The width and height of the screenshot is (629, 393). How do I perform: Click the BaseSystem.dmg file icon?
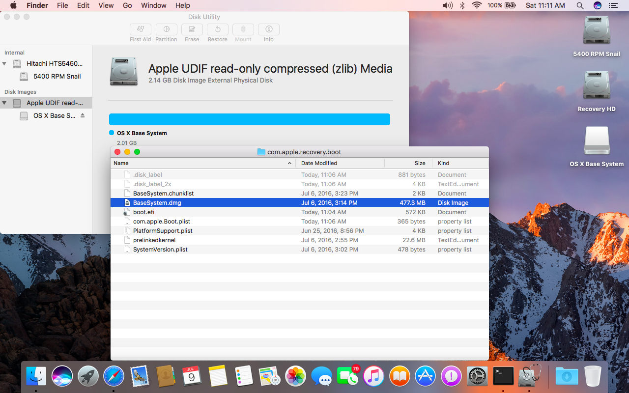coord(127,203)
